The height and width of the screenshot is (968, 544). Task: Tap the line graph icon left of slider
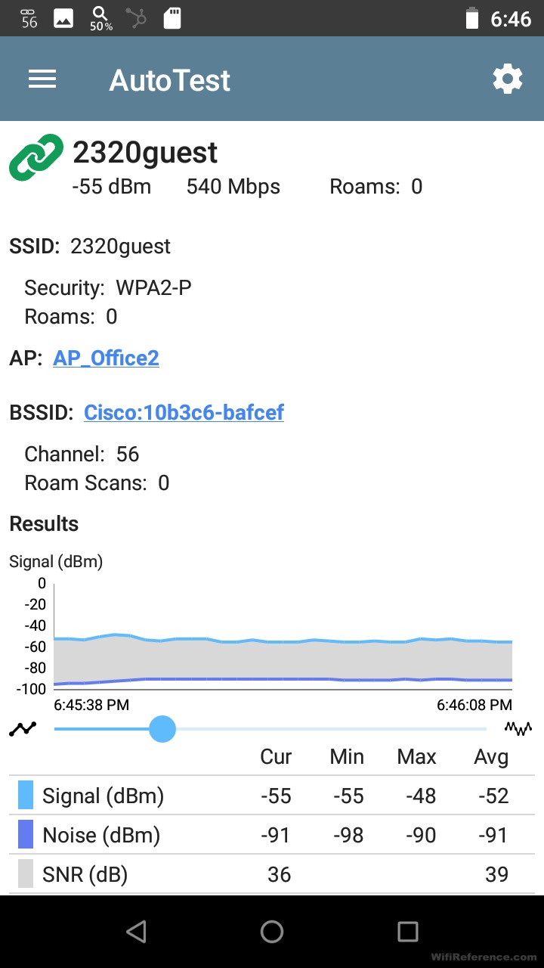point(23,729)
